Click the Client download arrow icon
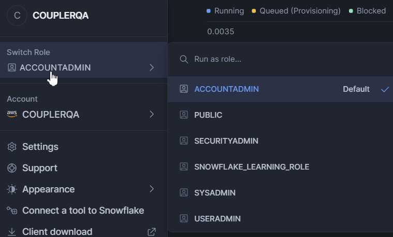This screenshot has height=237, width=393. coord(12,231)
